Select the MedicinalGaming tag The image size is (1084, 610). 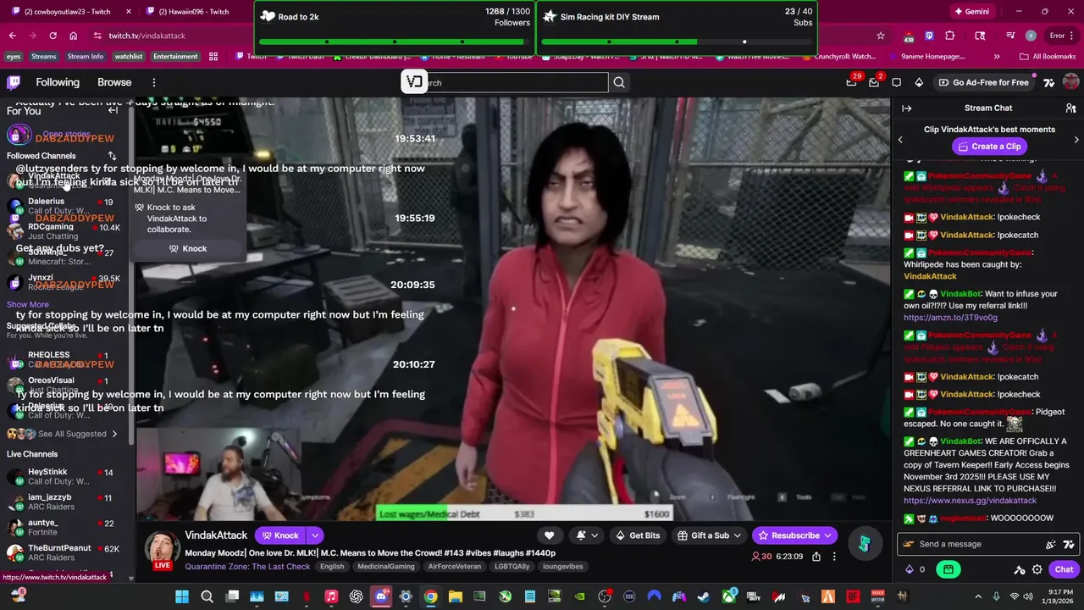386,567
